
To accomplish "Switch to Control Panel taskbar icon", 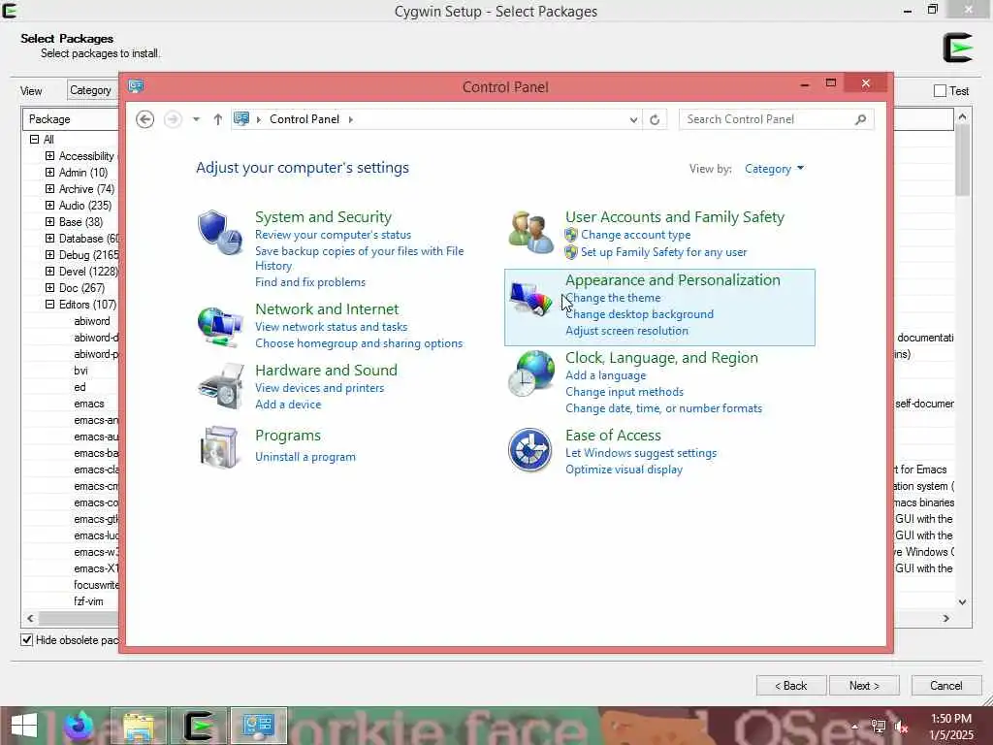I will click(x=258, y=726).
